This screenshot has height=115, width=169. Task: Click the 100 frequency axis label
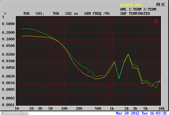(64, 108)
